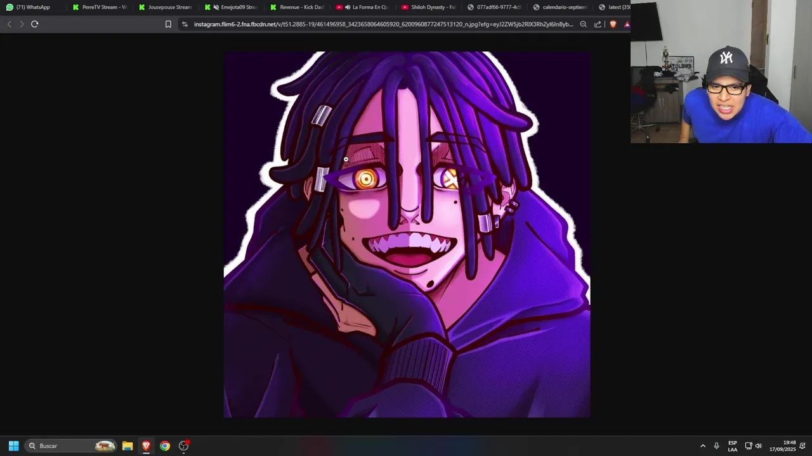
Task: Open File Explorer from the taskbar
Action: coord(128,446)
